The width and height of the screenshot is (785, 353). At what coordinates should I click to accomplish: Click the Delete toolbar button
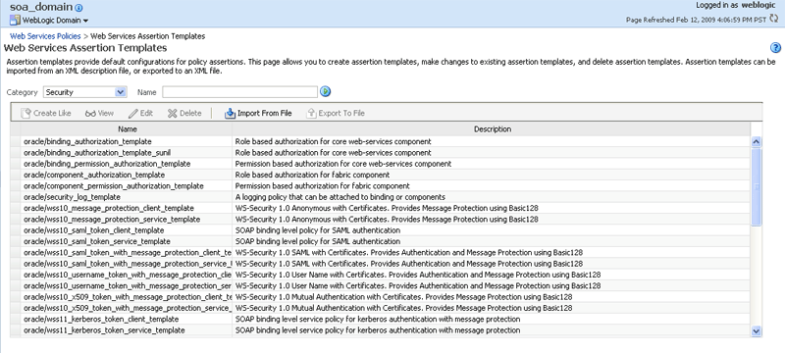184,113
